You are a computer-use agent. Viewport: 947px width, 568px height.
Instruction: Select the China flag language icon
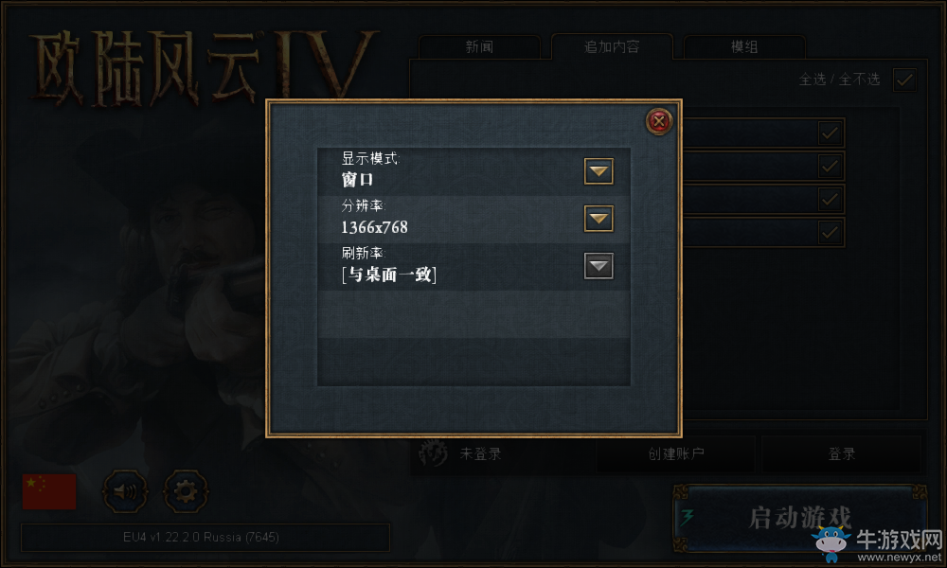[x=49, y=491]
